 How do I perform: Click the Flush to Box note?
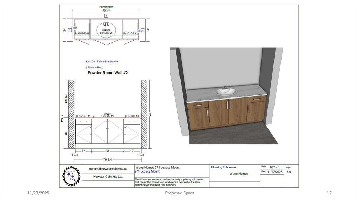click(x=95, y=67)
